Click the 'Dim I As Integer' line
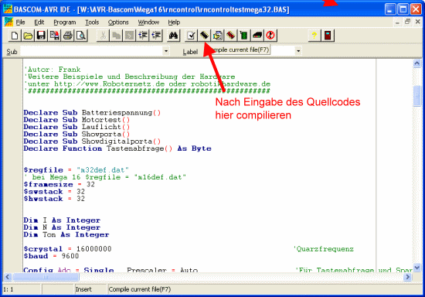Image resolution: width=425 pixels, height=297 pixels. (62, 220)
